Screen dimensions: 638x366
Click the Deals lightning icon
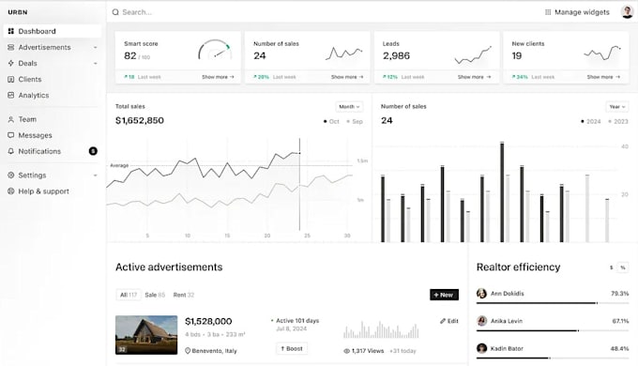click(x=11, y=63)
